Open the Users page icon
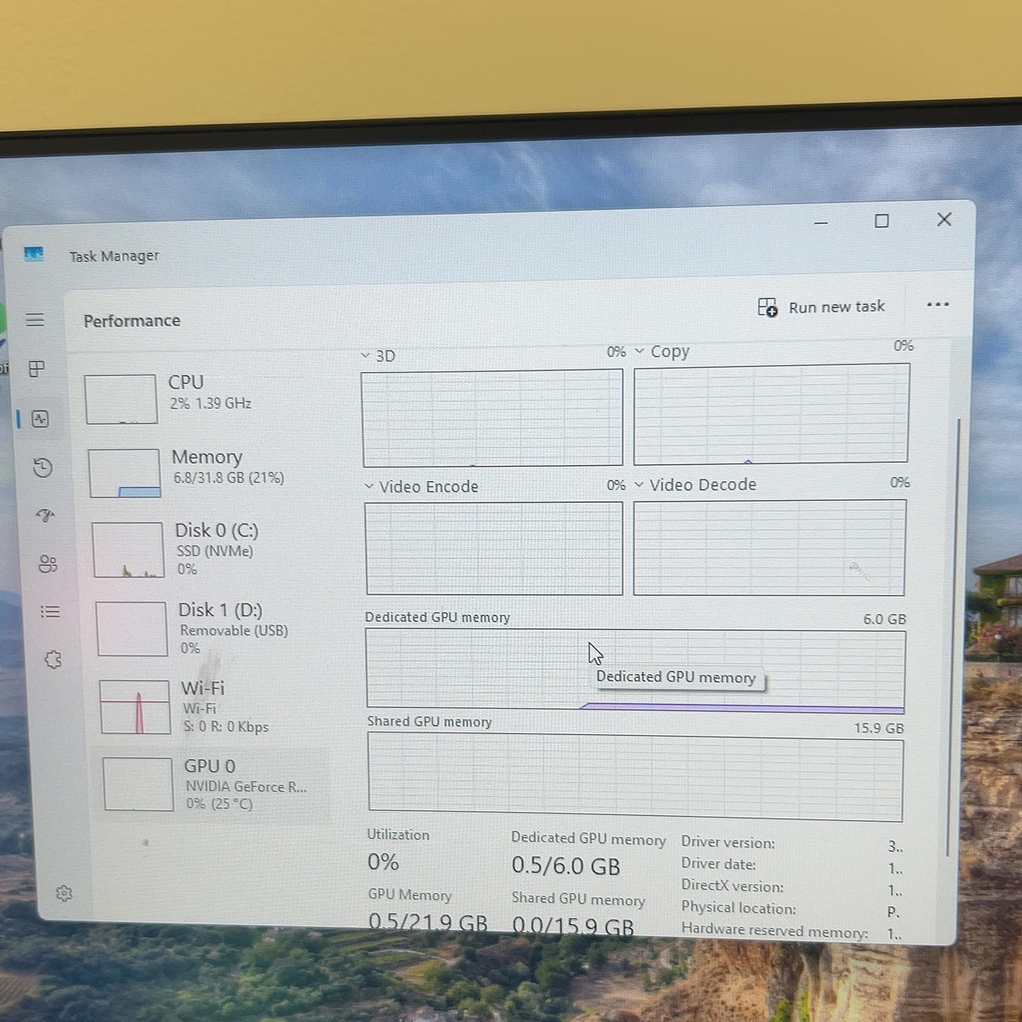This screenshot has height=1022, width=1022. (x=48, y=564)
